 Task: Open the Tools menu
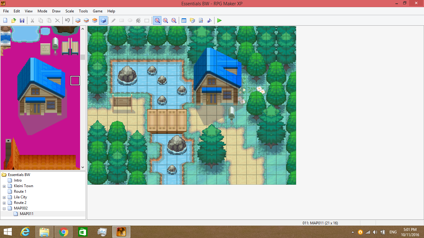click(x=83, y=11)
